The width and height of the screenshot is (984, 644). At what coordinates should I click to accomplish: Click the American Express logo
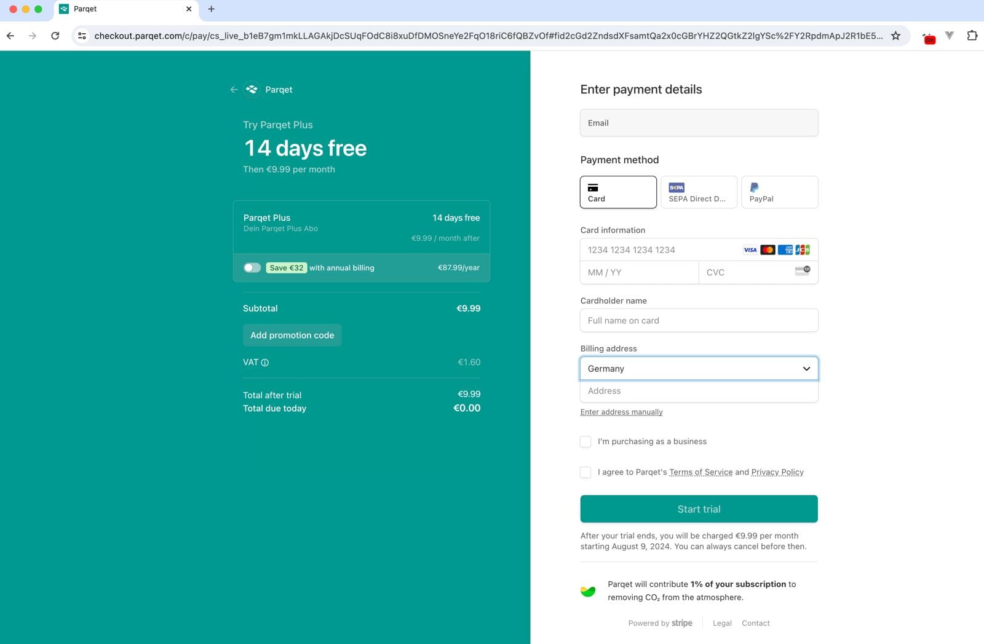[785, 250]
